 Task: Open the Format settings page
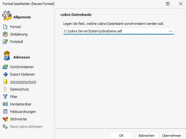[x=15, y=27]
